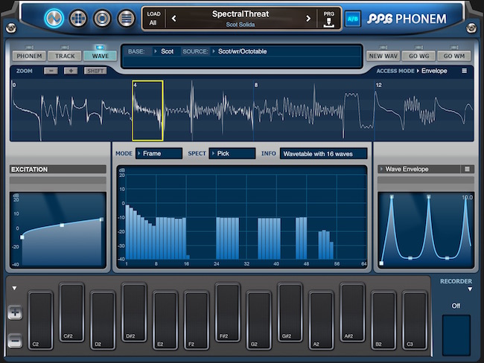Open the grid matrix page icon

78,18
